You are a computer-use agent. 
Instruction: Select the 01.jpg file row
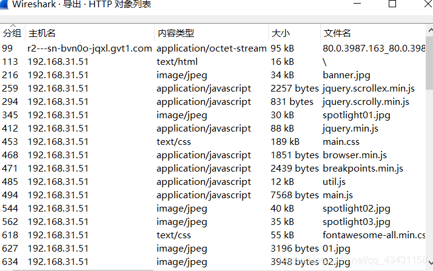tap(213, 249)
